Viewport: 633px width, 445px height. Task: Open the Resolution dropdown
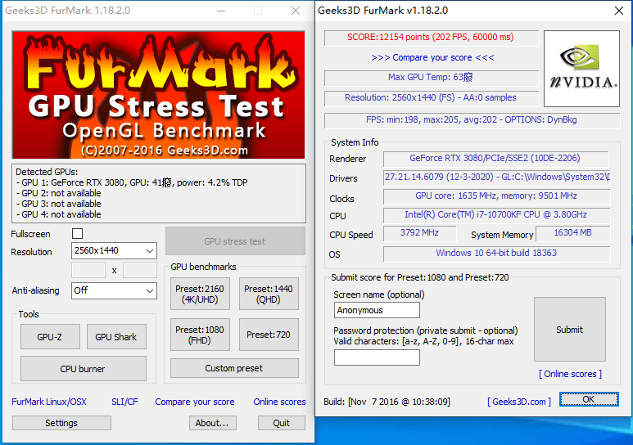tap(114, 251)
